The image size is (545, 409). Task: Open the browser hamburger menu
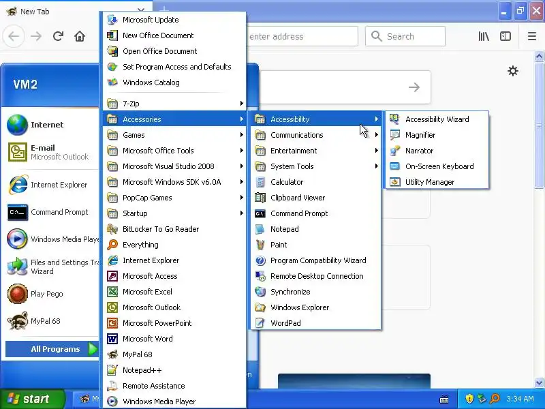[532, 36]
